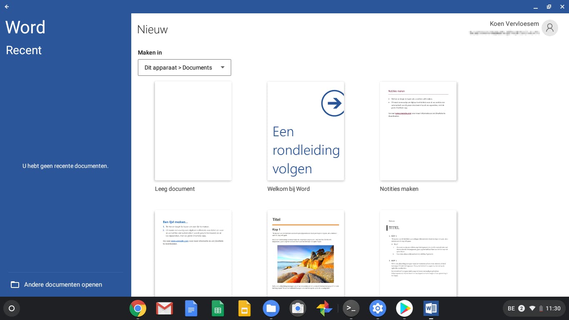Open Google Play Store from the shelf

coord(404,309)
